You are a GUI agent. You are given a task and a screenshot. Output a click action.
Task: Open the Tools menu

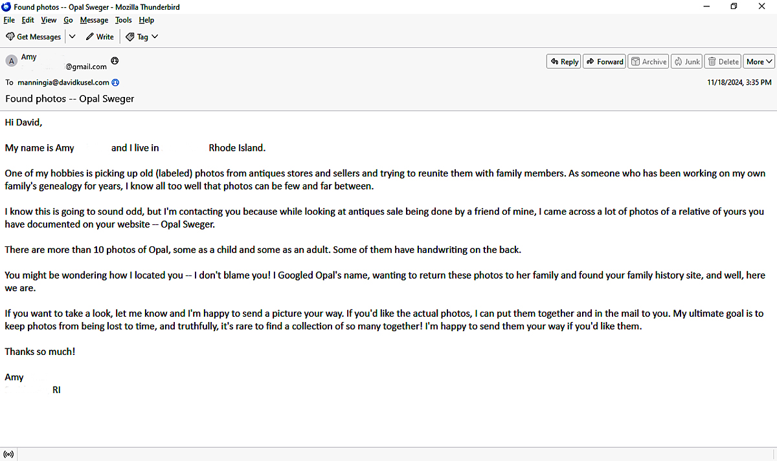click(123, 20)
